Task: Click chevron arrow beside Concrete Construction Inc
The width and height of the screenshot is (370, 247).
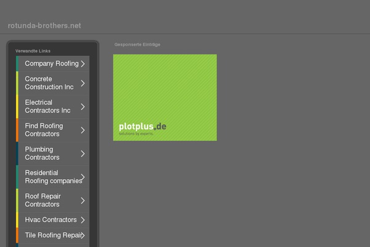Action: click(x=83, y=83)
